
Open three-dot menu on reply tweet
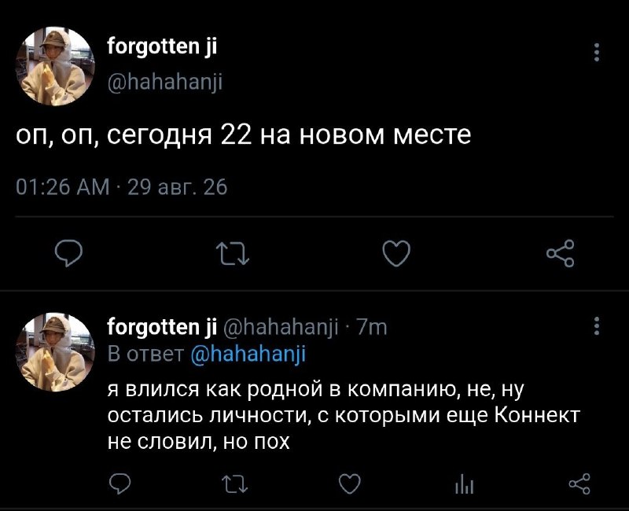[x=597, y=325]
